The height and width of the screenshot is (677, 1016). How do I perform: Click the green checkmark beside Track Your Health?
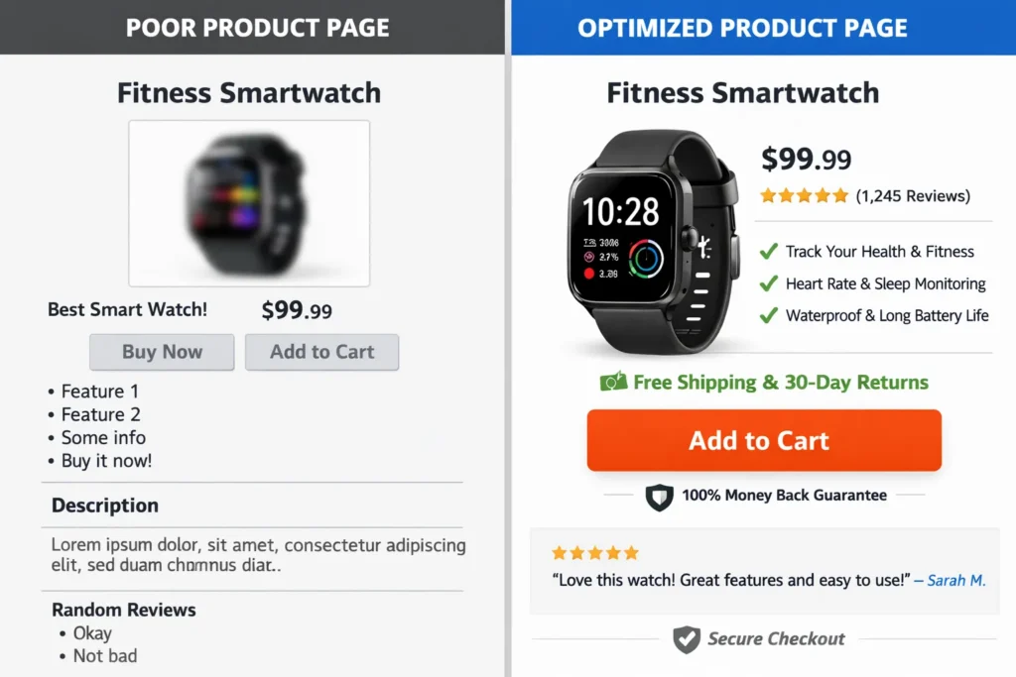[x=768, y=252]
